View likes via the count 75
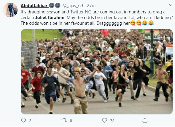 pos(112,120)
